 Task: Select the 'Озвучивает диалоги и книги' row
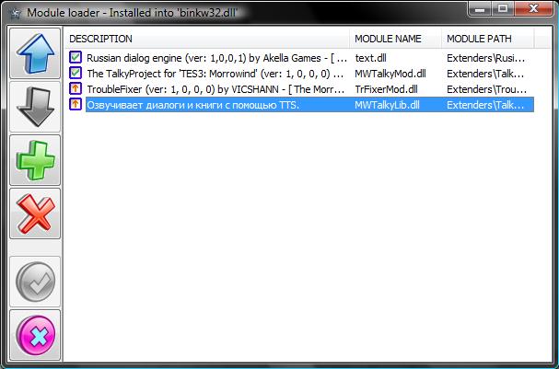pyautogui.click(x=309, y=105)
